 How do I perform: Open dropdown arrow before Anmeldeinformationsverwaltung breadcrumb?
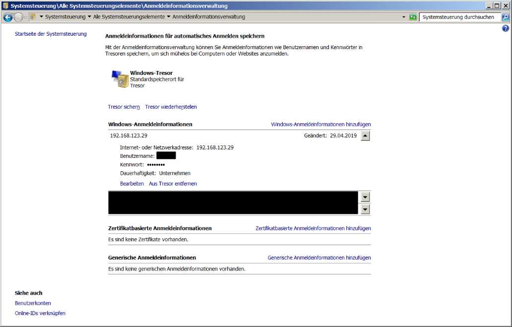click(169, 17)
